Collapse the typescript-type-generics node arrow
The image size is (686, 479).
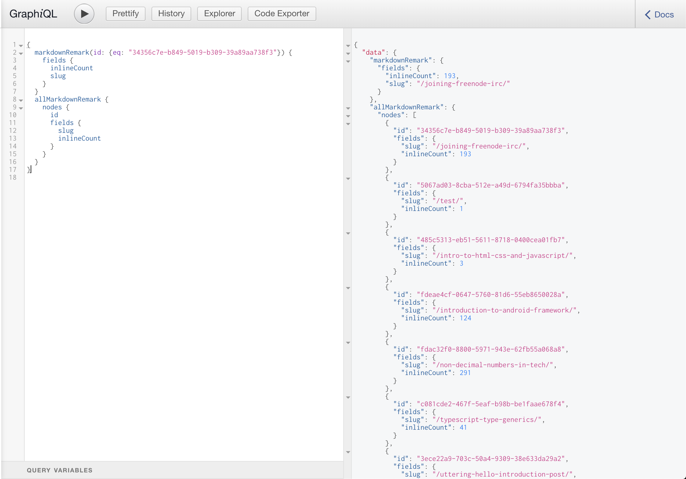[x=348, y=397]
